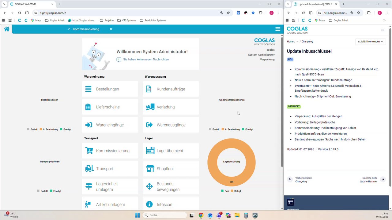Open the Kundenaufträge tile
392x220 pixels.
tap(171, 89)
